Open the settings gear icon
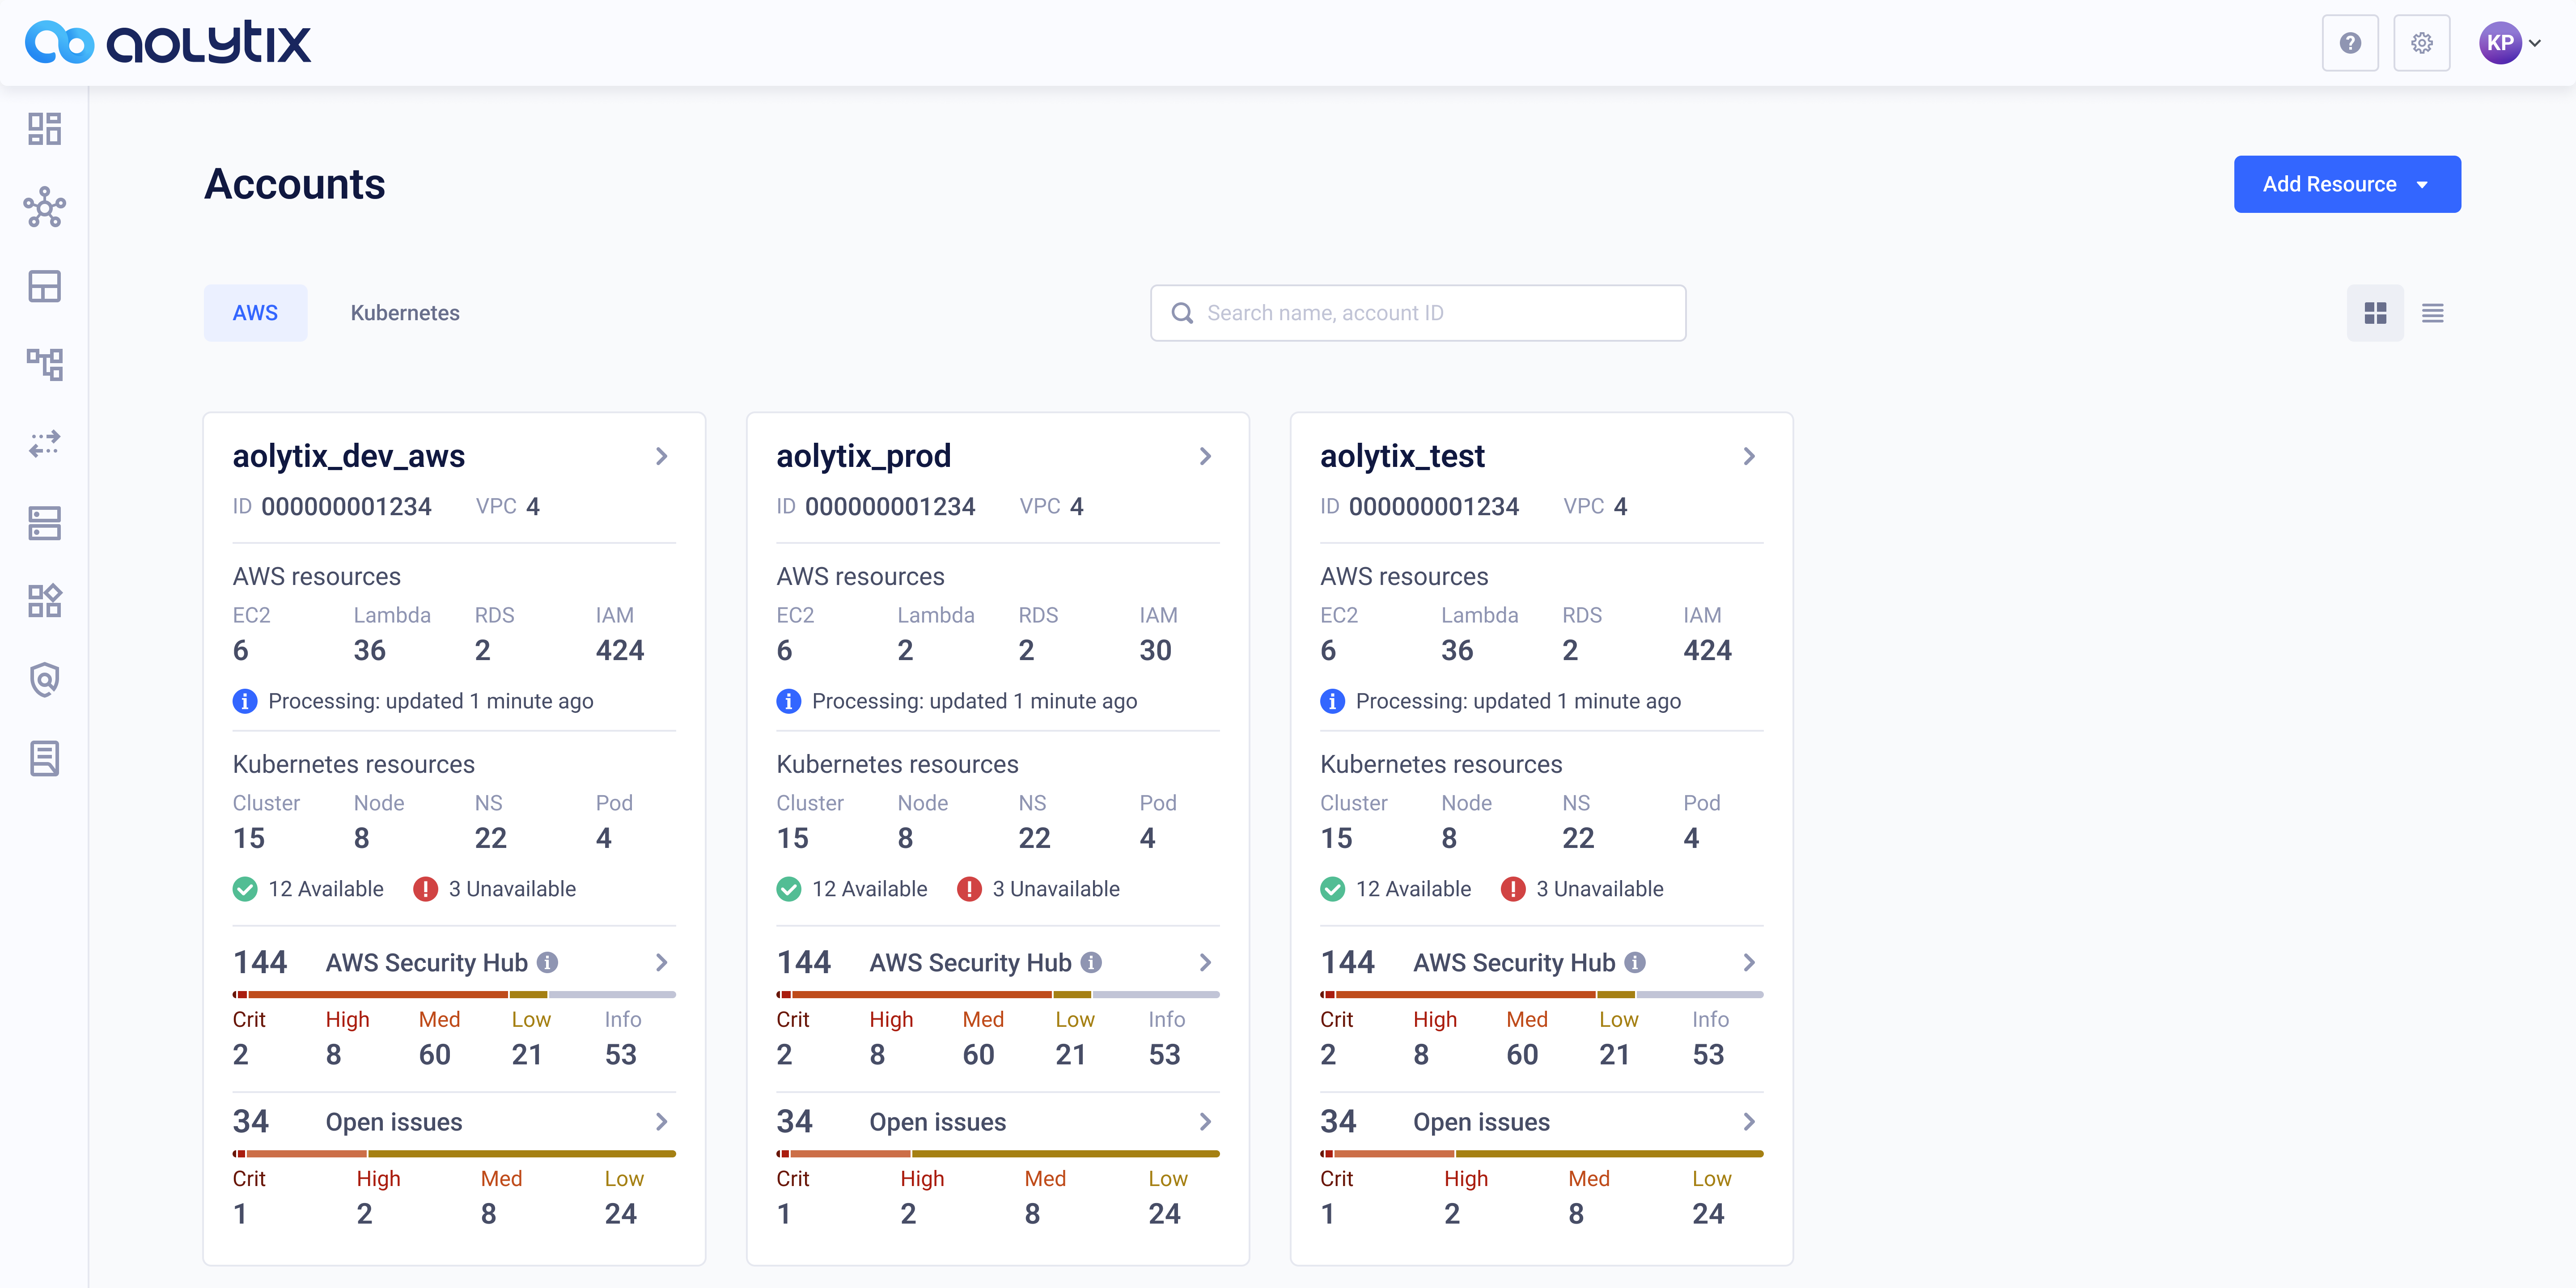This screenshot has width=2576, height=1288. 2421,43
